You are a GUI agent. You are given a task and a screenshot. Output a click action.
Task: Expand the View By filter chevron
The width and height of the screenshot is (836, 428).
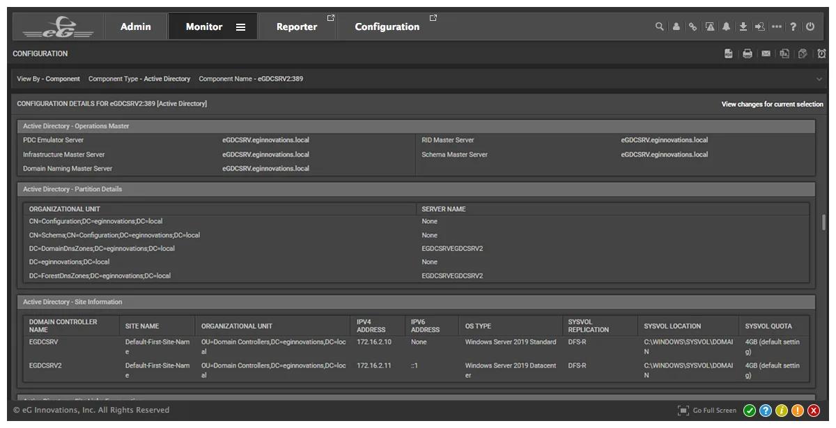pyautogui.click(x=819, y=79)
